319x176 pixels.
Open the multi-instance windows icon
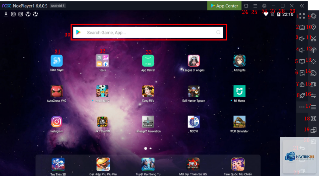coord(313,130)
